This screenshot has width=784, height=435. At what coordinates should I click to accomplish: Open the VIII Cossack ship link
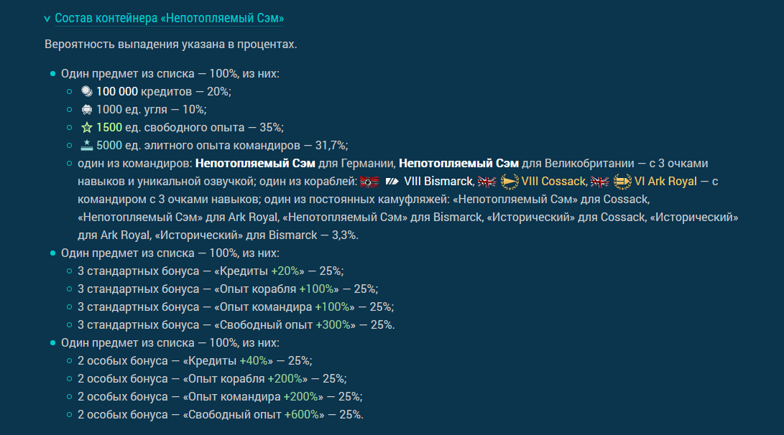553,182
